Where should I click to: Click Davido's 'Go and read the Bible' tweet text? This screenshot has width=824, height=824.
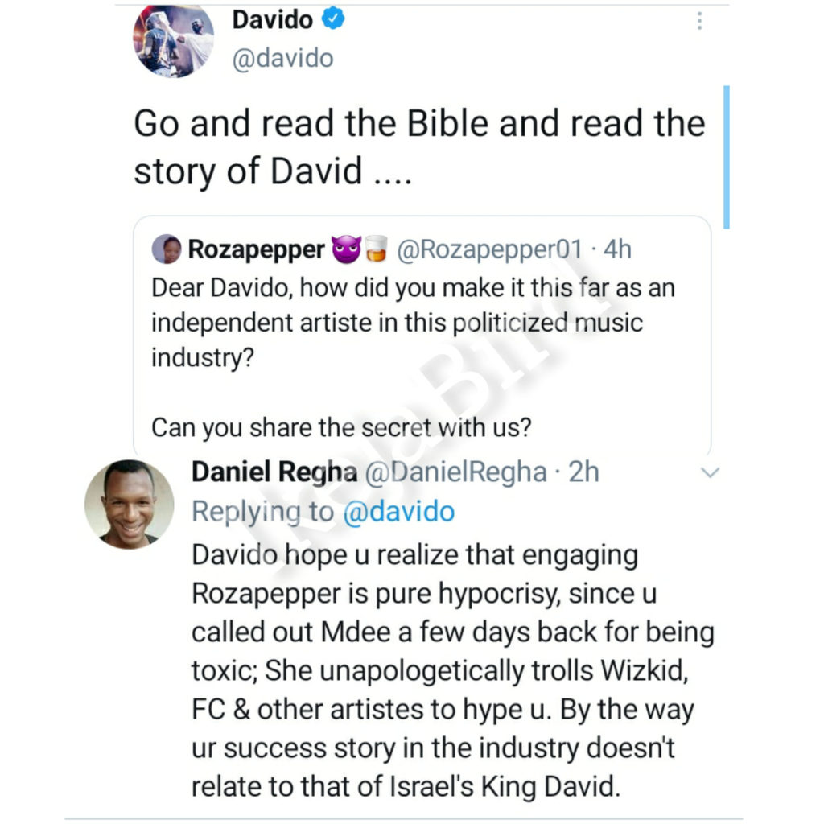[x=418, y=147]
